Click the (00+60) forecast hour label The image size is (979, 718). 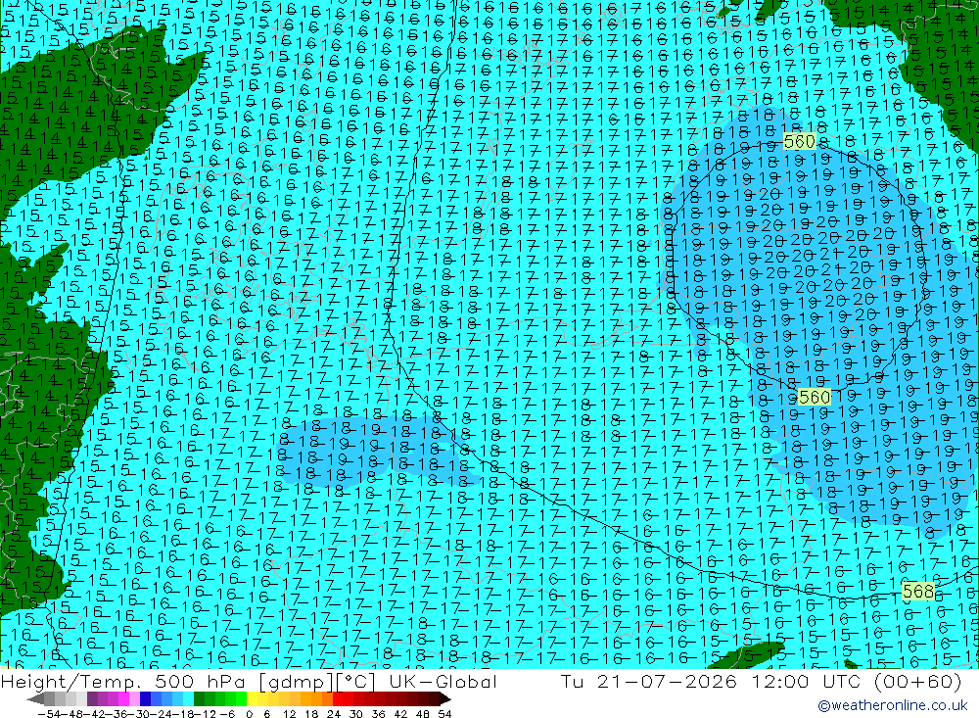point(916,681)
